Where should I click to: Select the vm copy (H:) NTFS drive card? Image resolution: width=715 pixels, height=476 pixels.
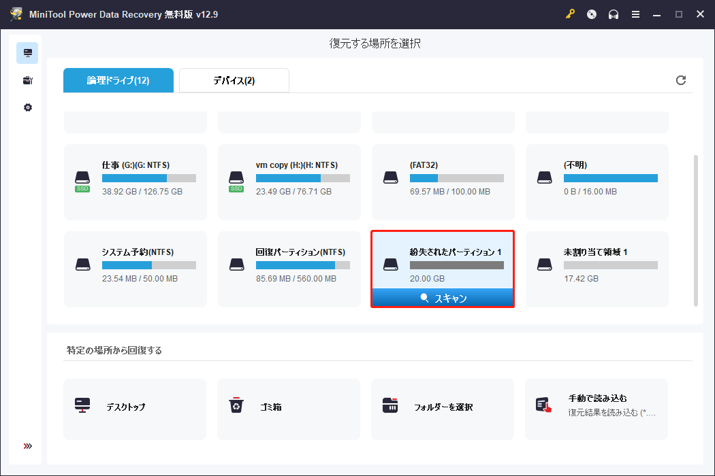(289, 182)
